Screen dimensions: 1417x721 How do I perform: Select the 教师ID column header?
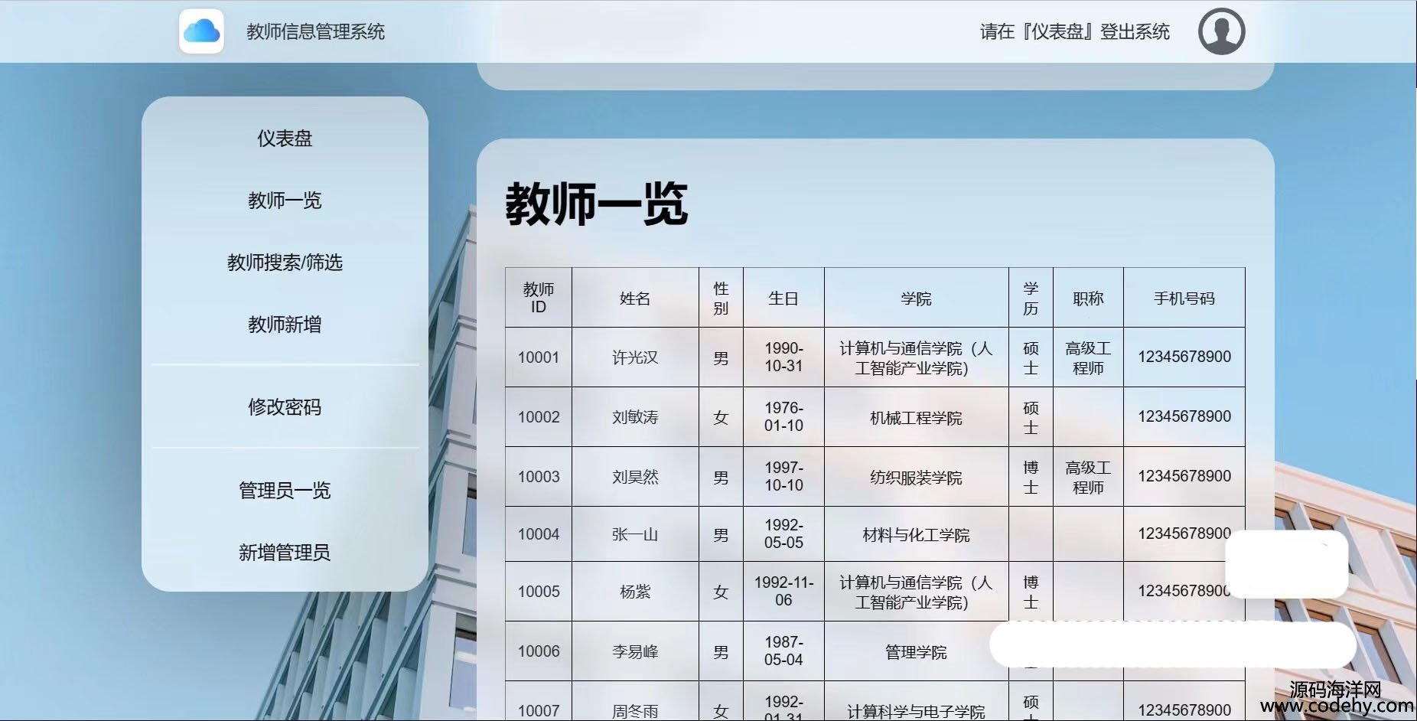[539, 298]
